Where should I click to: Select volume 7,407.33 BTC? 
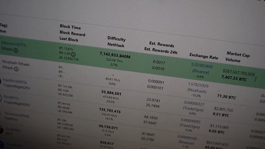[x=234, y=78]
